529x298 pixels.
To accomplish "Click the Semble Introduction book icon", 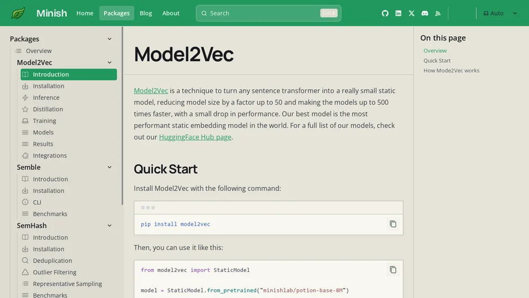I will 25,179.
